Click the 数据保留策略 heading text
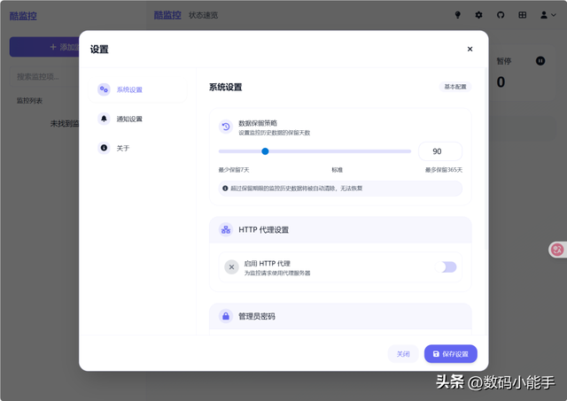Image resolution: width=567 pixels, height=401 pixels. (x=258, y=123)
